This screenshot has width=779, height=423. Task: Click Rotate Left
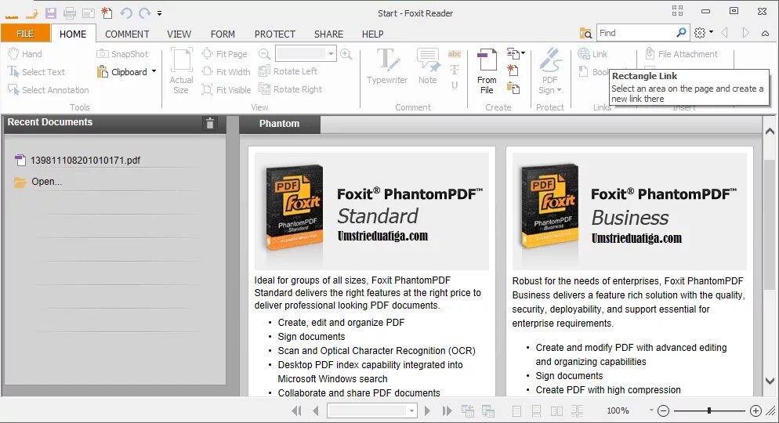(288, 71)
